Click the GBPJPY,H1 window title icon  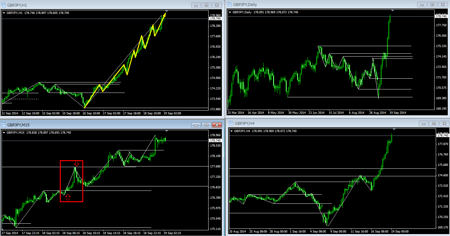click(3, 5)
